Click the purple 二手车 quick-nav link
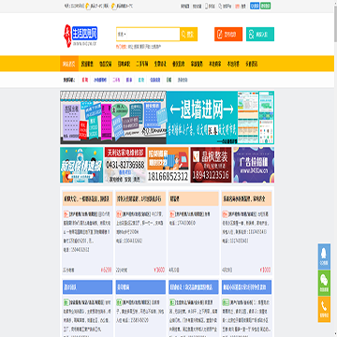The width and height of the screenshot is (337, 337). coord(116,80)
